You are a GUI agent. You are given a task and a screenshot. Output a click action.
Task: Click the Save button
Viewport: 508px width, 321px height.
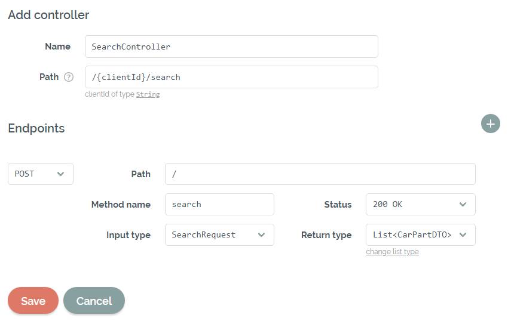click(33, 301)
